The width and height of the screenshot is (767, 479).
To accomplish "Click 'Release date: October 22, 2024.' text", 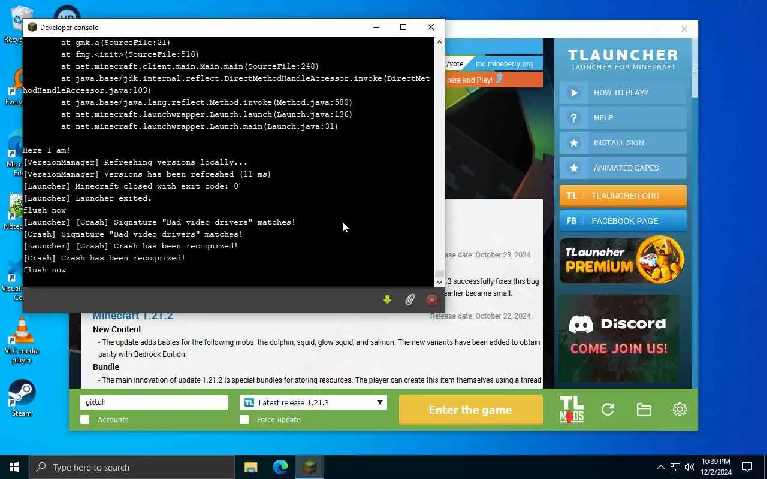I will pyautogui.click(x=481, y=316).
